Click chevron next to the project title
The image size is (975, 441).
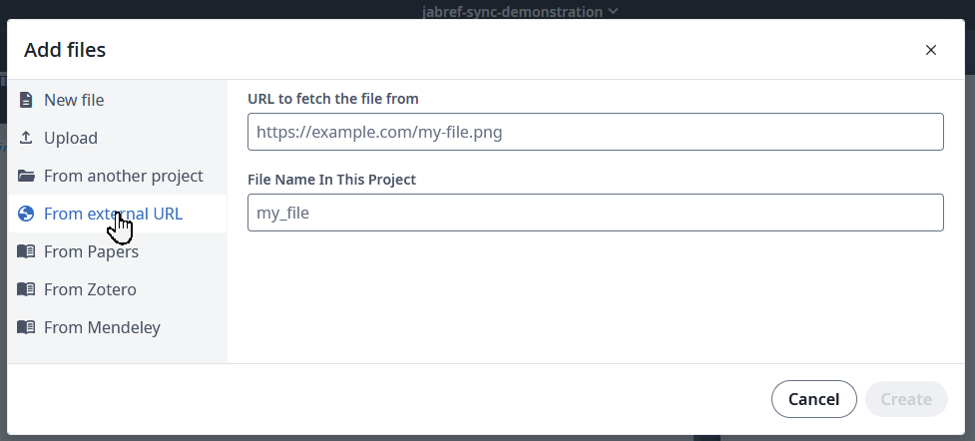[613, 12]
